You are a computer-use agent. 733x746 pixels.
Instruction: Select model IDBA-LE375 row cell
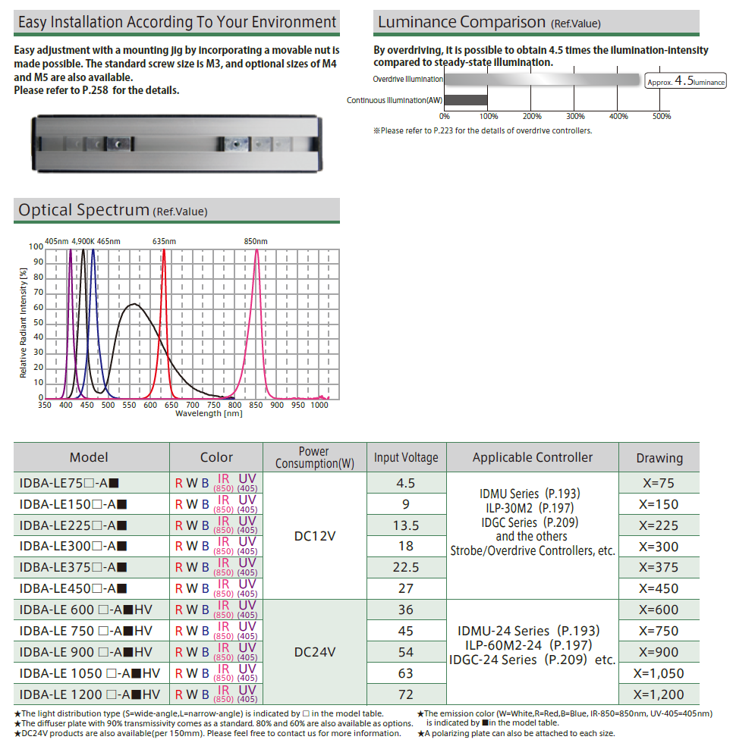pyautogui.click(x=92, y=567)
